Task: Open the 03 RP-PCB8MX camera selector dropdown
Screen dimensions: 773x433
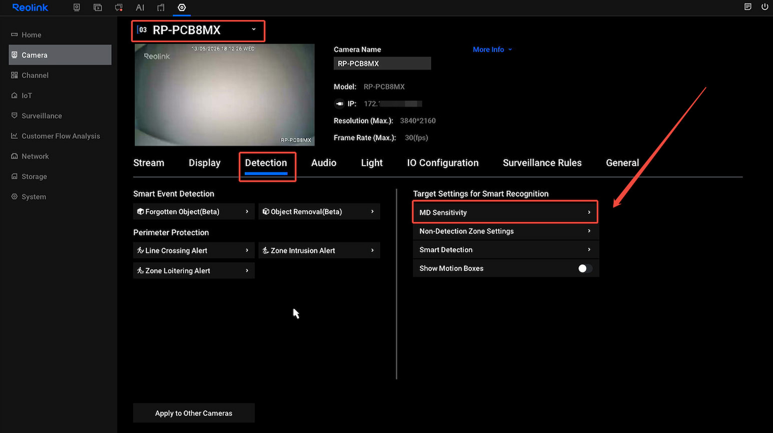Action: (198, 31)
